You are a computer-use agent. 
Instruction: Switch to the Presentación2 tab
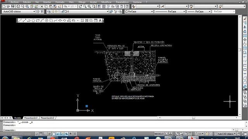coord(47,118)
